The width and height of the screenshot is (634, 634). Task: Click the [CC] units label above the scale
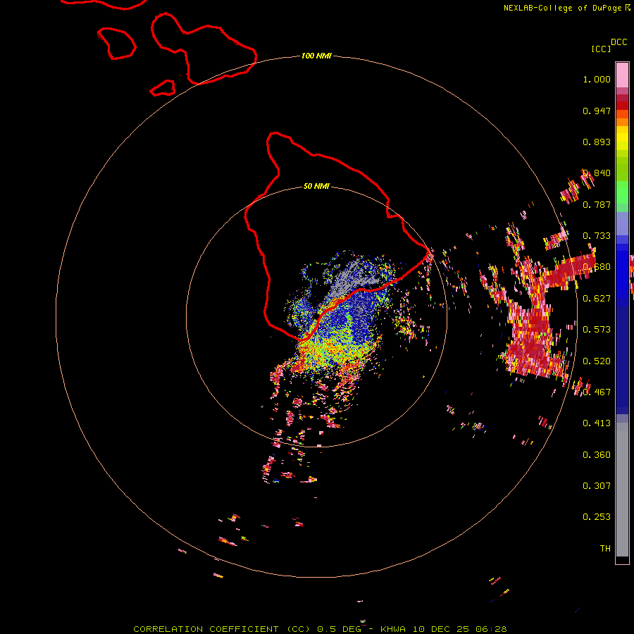[x=601, y=49]
